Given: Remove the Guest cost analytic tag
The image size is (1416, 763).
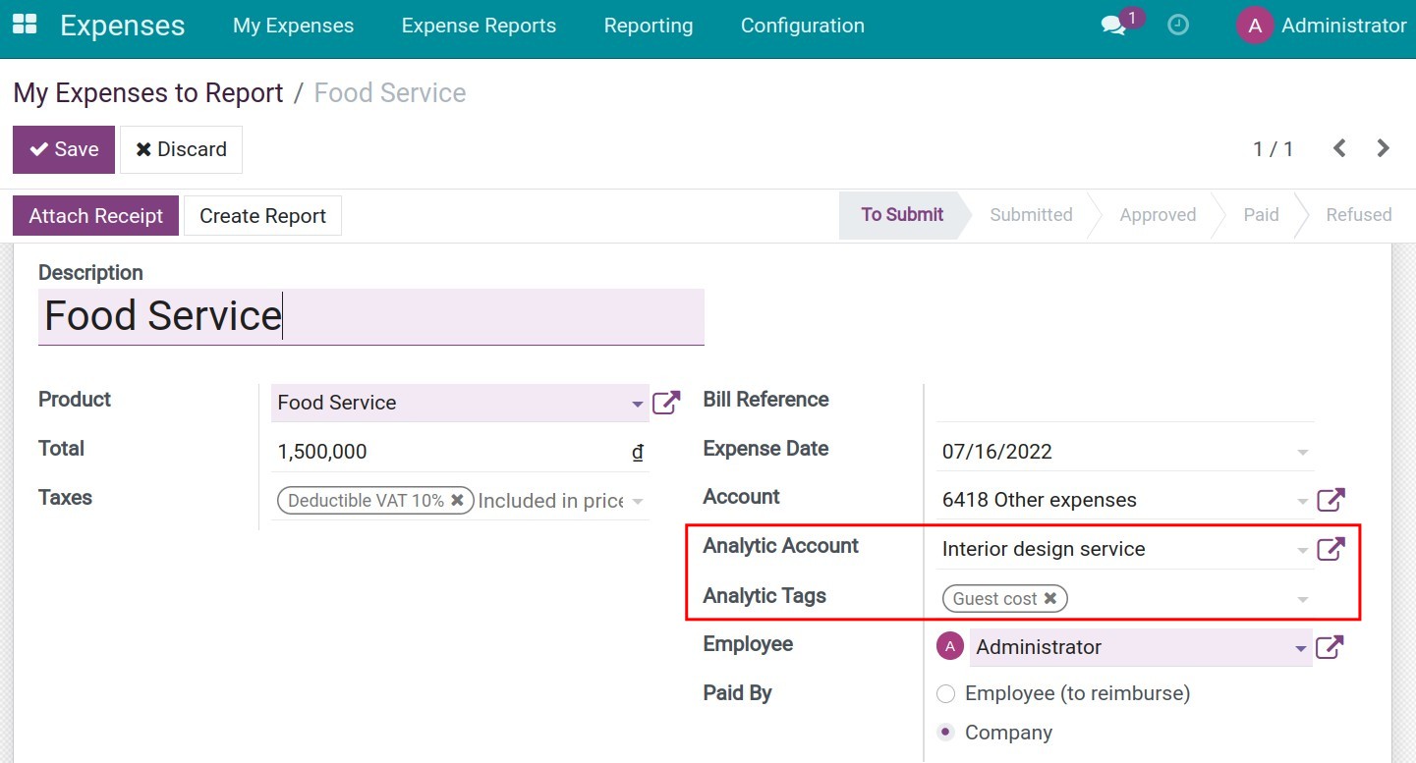Looking at the screenshot, I should click(1050, 598).
